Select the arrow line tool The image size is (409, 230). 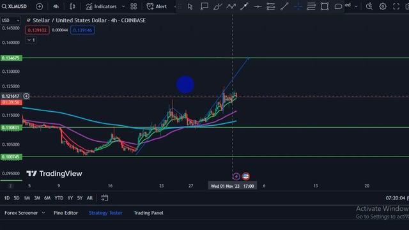[x=244, y=6]
